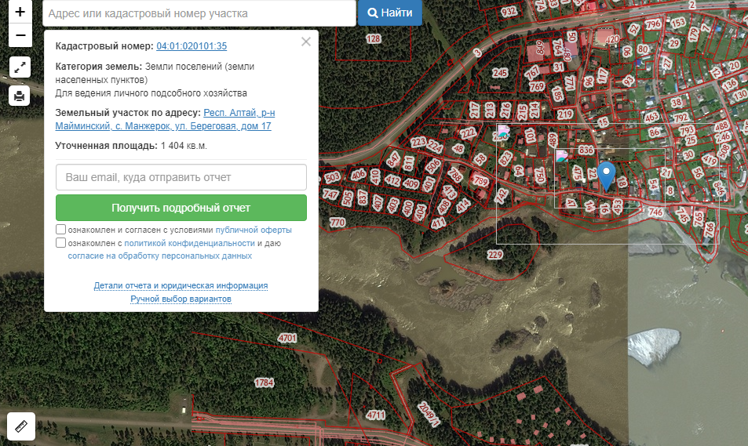748x446 pixels.
Task: Toggle fullscreen map view icon
Action: click(20, 67)
